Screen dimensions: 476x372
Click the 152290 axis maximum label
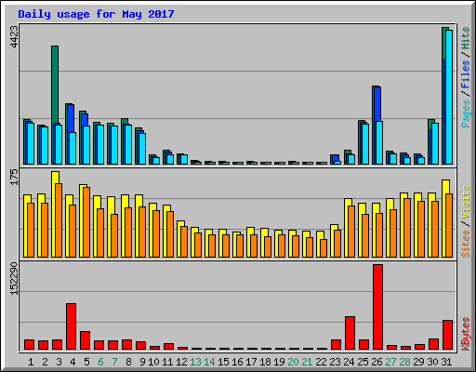pyautogui.click(x=14, y=278)
